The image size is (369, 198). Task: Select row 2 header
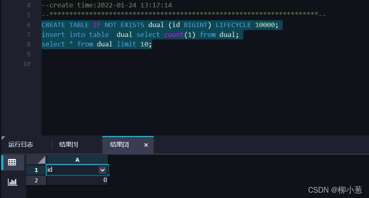click(x=36, y=180)
